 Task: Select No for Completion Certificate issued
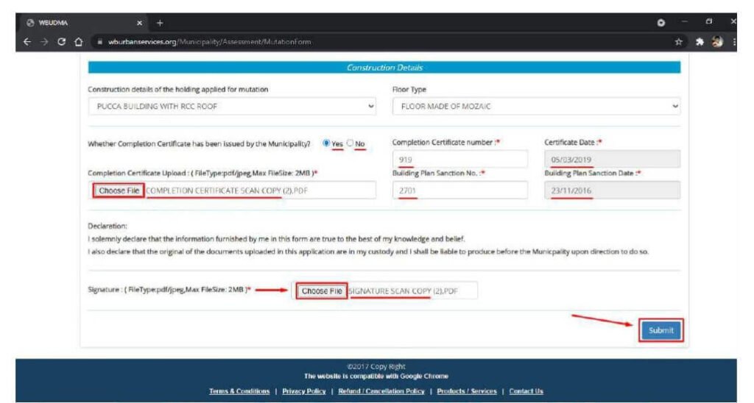click(x=350, y=143)
